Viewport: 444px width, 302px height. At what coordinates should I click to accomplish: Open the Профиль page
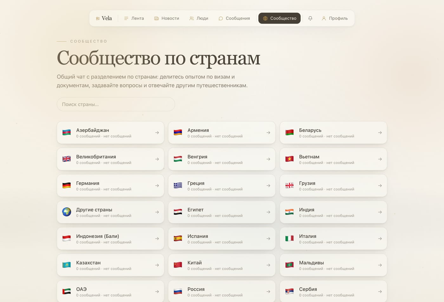coord(335,18)
